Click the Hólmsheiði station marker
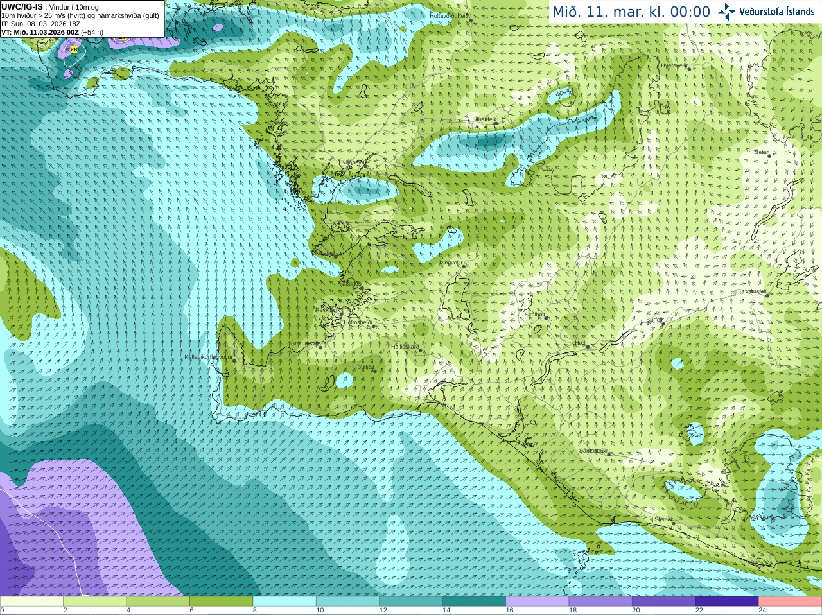 click(374, 326)
